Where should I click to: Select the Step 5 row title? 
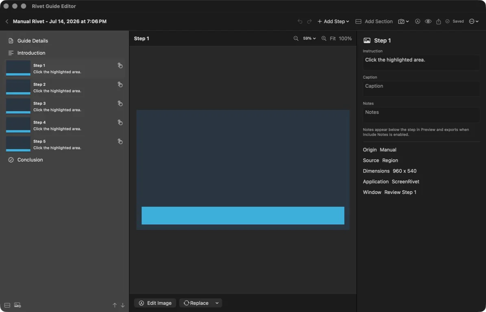pyautogui.click(x=39, y=141)
